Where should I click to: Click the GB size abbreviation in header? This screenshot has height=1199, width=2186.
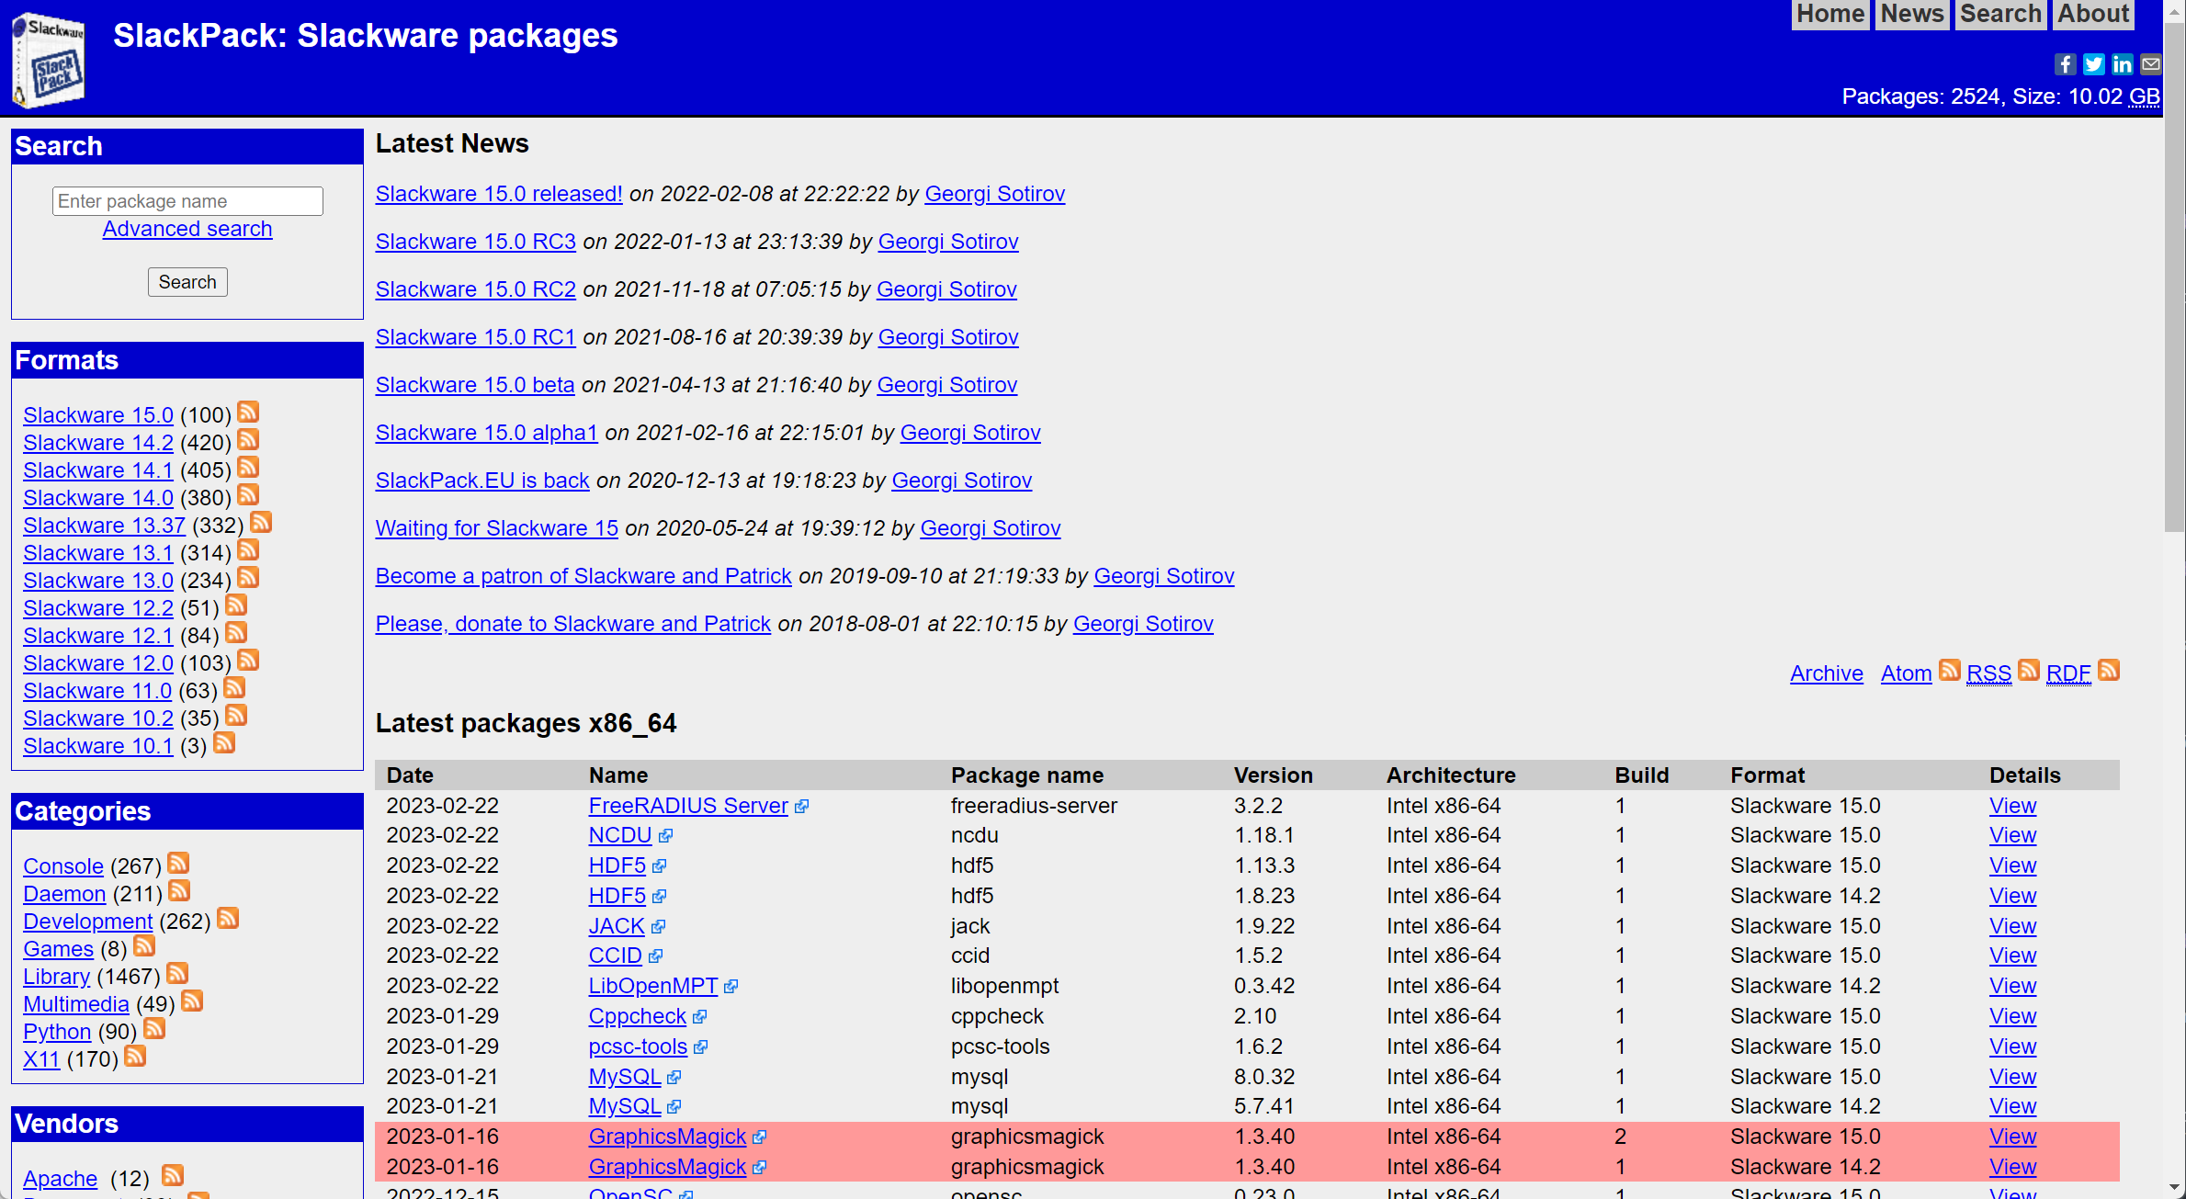click(2144, 96)
